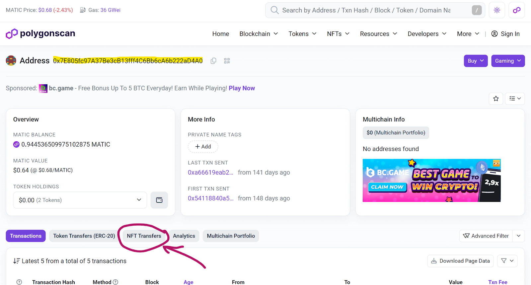Add a private name tag
531x285 pixels.
pos(203,147)
